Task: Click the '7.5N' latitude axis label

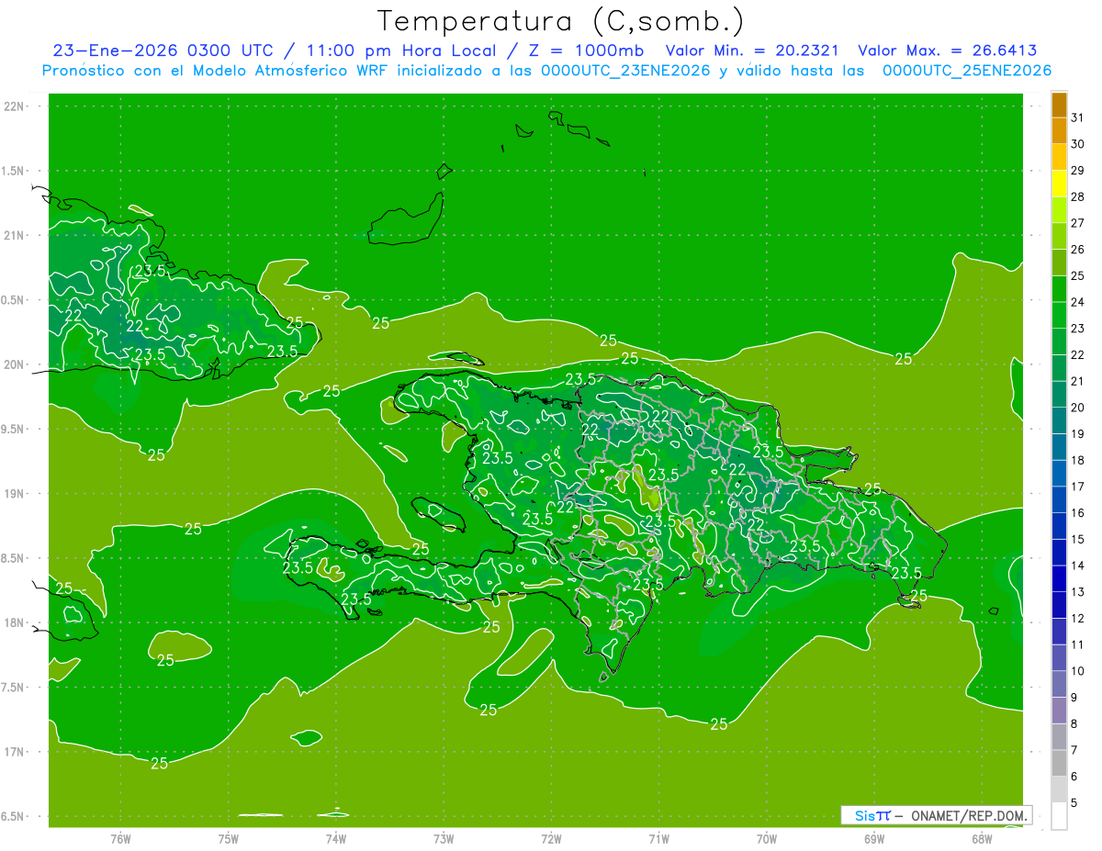Action: point(12,687)
